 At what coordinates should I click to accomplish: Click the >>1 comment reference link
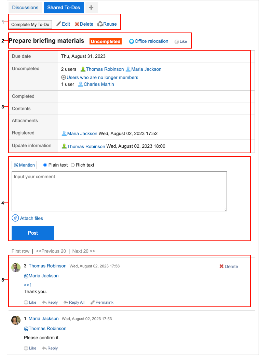click(x=28, y=285)
